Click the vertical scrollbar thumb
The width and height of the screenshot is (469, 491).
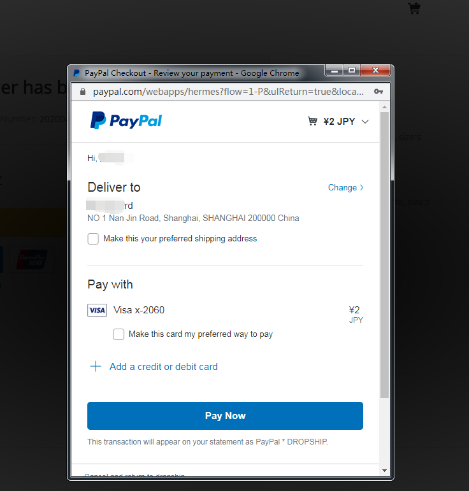coord(384,255)
